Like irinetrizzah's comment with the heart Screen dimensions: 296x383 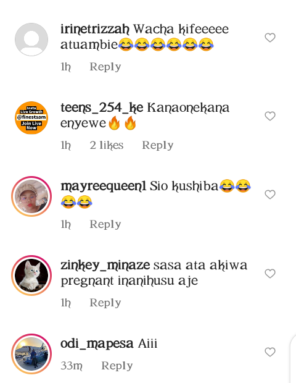270,38
